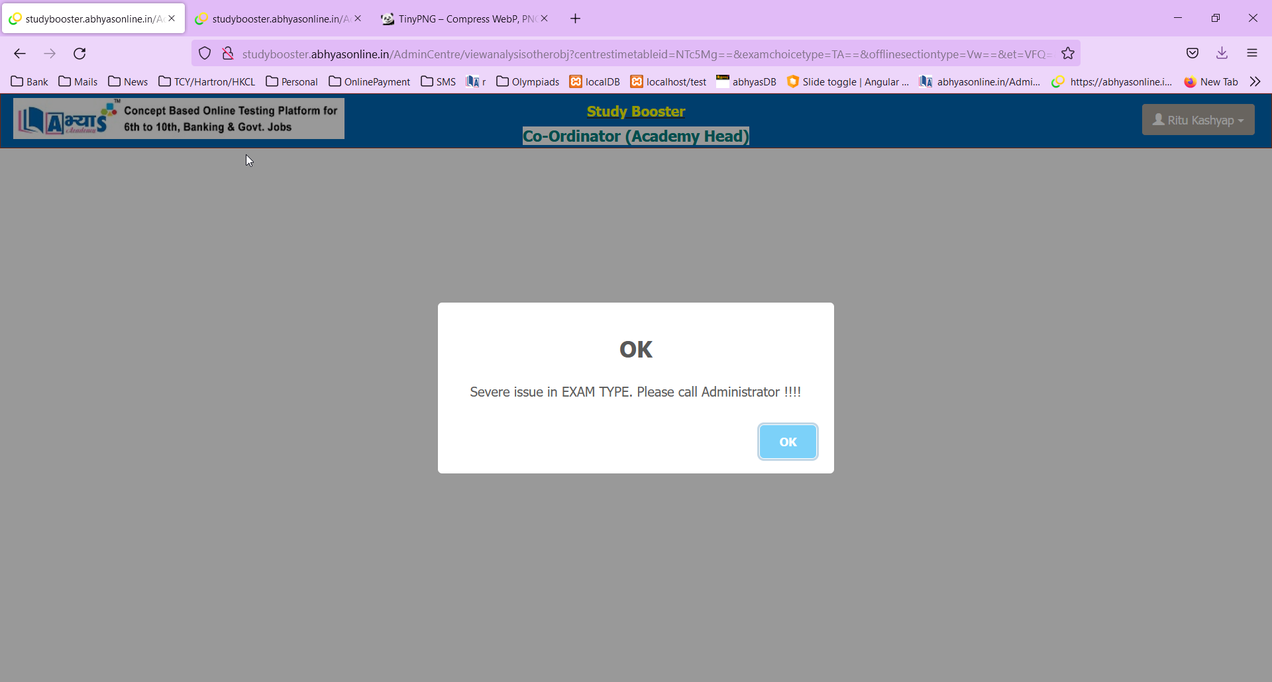Screen dimensions: 1272x682
Task: Click the insecure connection lock icon
Action: [x=228, y=54]
